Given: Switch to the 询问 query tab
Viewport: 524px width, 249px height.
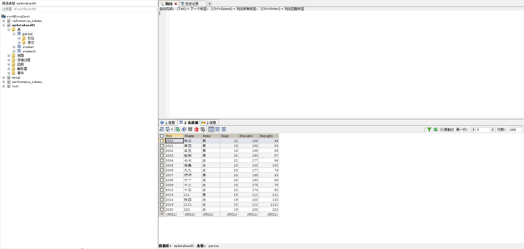Looking at the screenshot, I should (169, 4).
